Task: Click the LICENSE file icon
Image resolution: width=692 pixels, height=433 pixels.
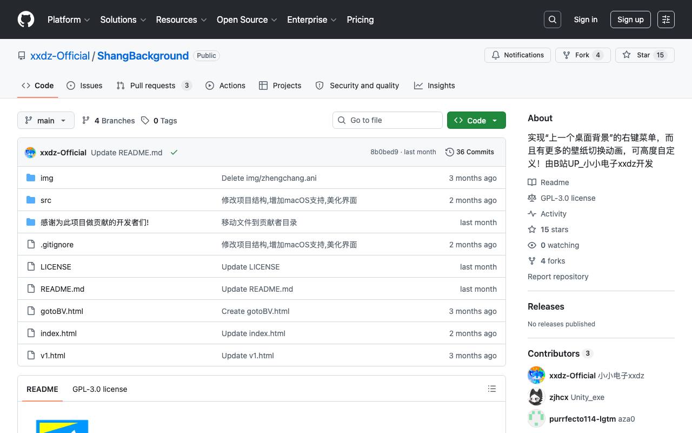Action: [x=31, y=267]
